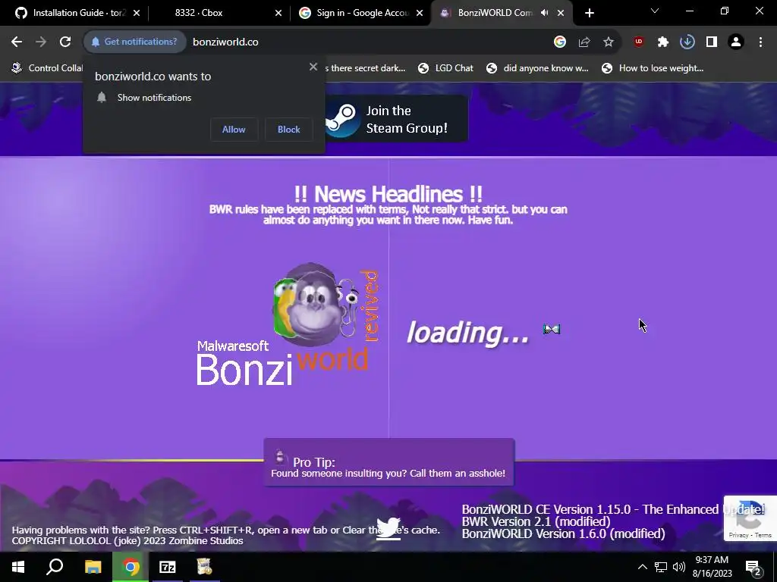The width and height of the screenshot is (777, 582).
Task: Open the LGD Chat bookmark
Action: 445,68
